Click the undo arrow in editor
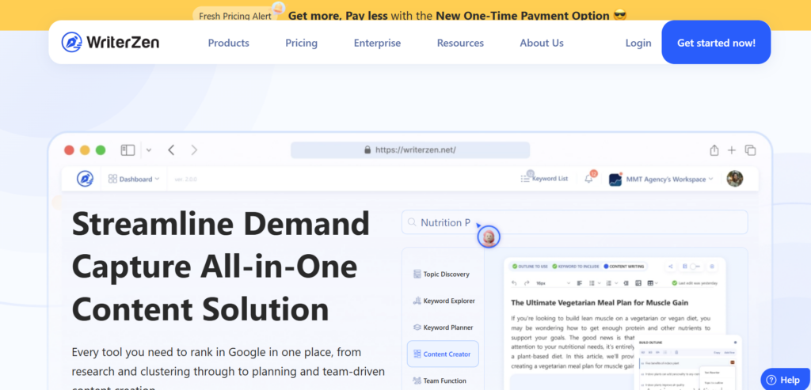Viewport: 811px width, 390px height. pos(514,283)
